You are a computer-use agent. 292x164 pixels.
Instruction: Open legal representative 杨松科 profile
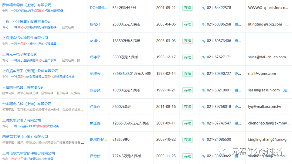click(95, 24)
